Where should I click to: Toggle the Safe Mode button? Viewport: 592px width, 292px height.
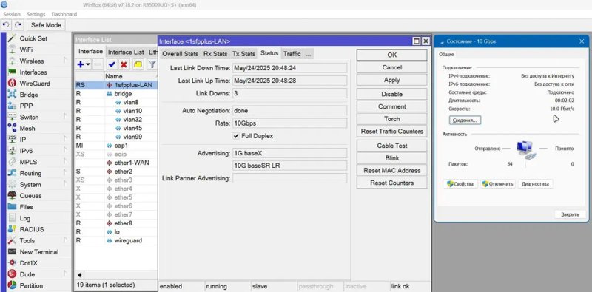[46, 25]
